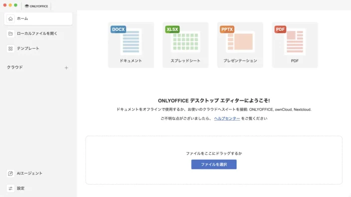Click the ファイルをここにドラッグするか text

[214, 153]
